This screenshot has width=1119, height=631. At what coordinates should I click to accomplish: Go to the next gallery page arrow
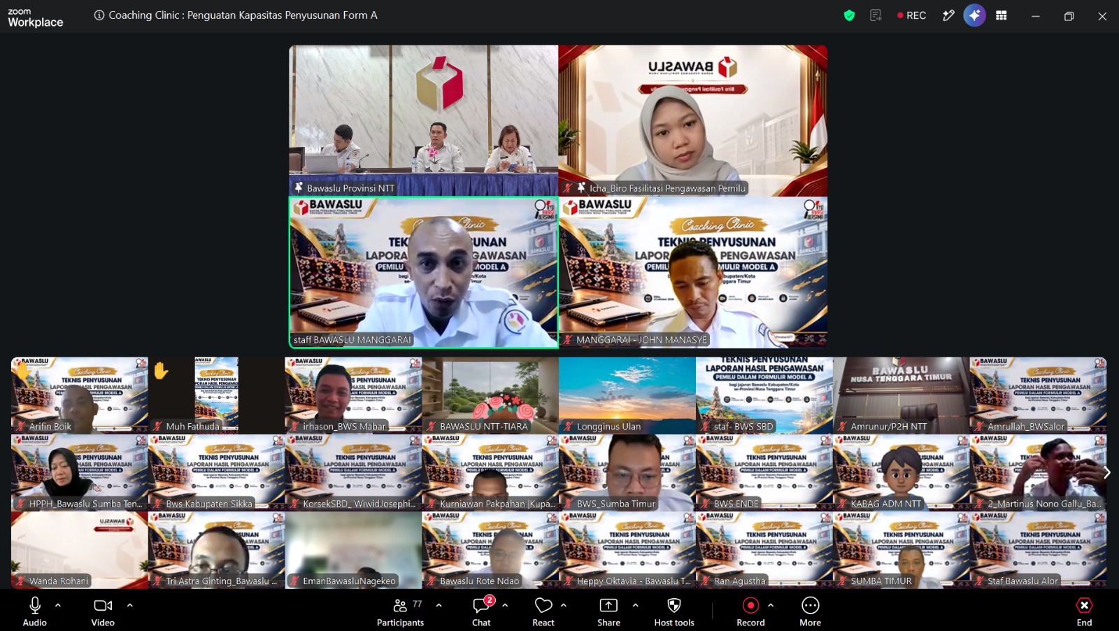(1106, 473)
